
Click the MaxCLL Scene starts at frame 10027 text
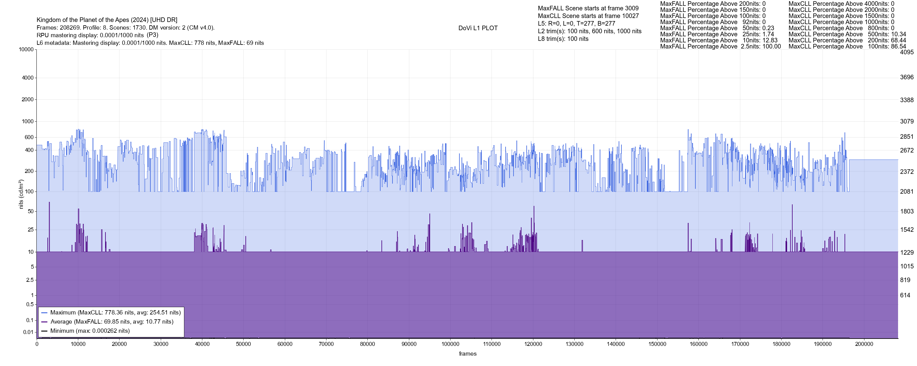(588, 16)
